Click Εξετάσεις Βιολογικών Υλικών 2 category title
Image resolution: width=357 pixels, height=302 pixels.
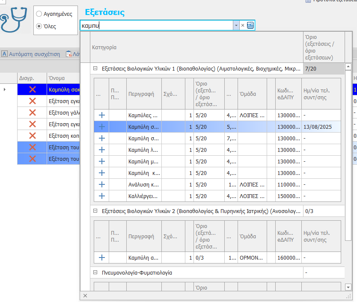click(x=201, y=211)
